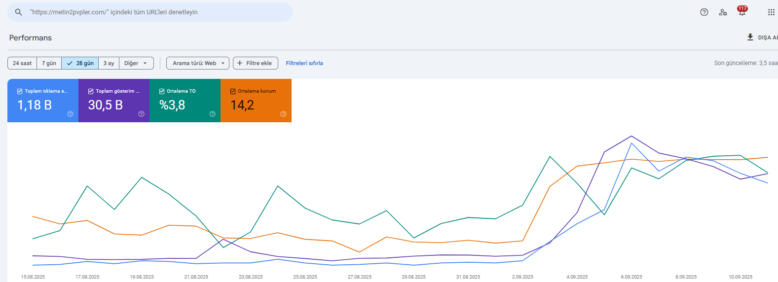Open help icon on impressions card
The image size is (778, 282).
142,114
